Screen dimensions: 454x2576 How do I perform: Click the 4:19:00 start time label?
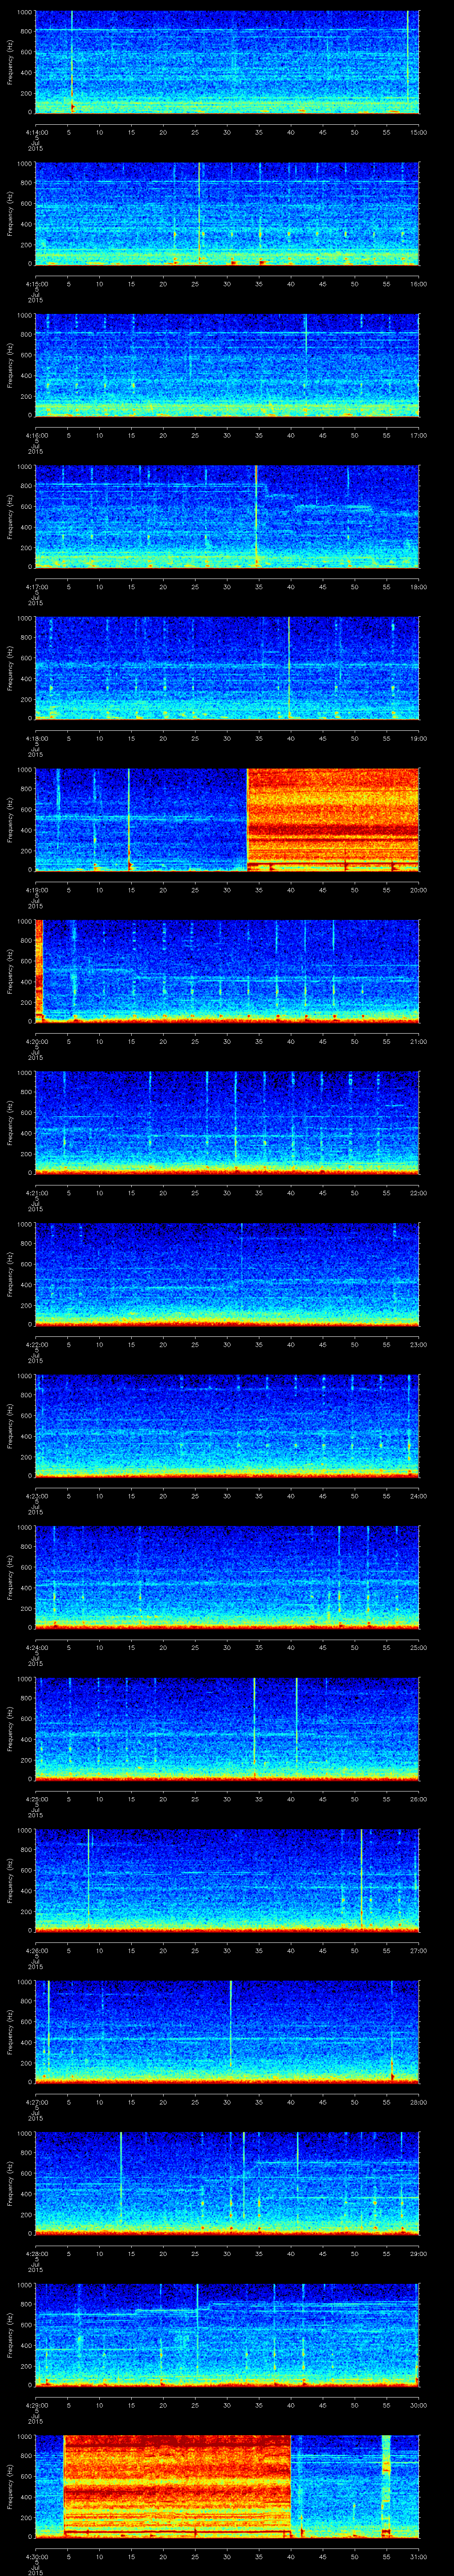point(37,890)
